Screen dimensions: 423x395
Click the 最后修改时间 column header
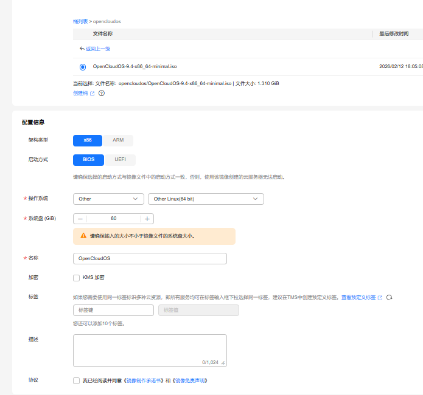tap(394, 33)
